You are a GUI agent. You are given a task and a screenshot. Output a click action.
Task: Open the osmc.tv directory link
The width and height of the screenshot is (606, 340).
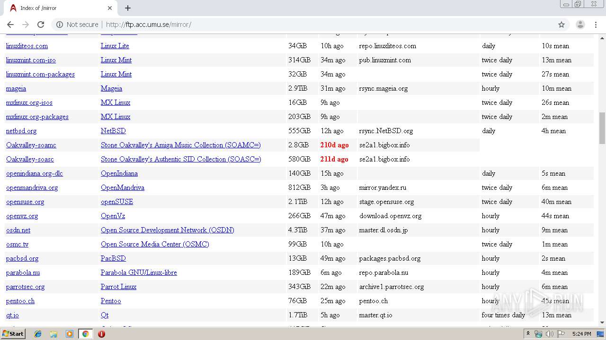tap(18, 244)
